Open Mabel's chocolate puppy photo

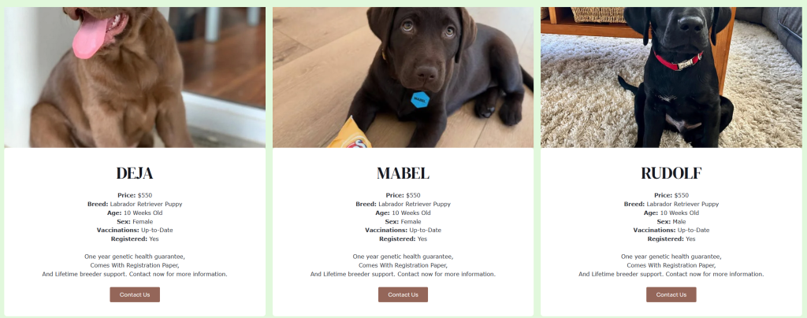point(403,77)
